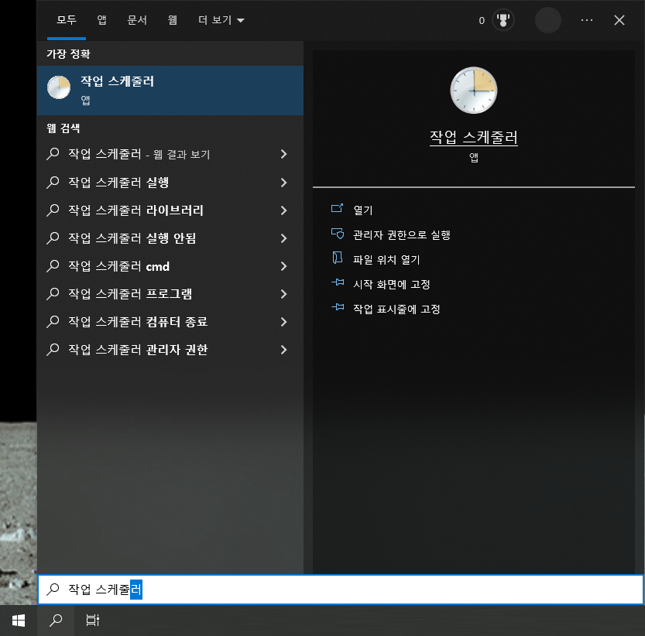Open the user profile avatar icon
The height and width of the screenshot is (636, 645).
[548, 20]
